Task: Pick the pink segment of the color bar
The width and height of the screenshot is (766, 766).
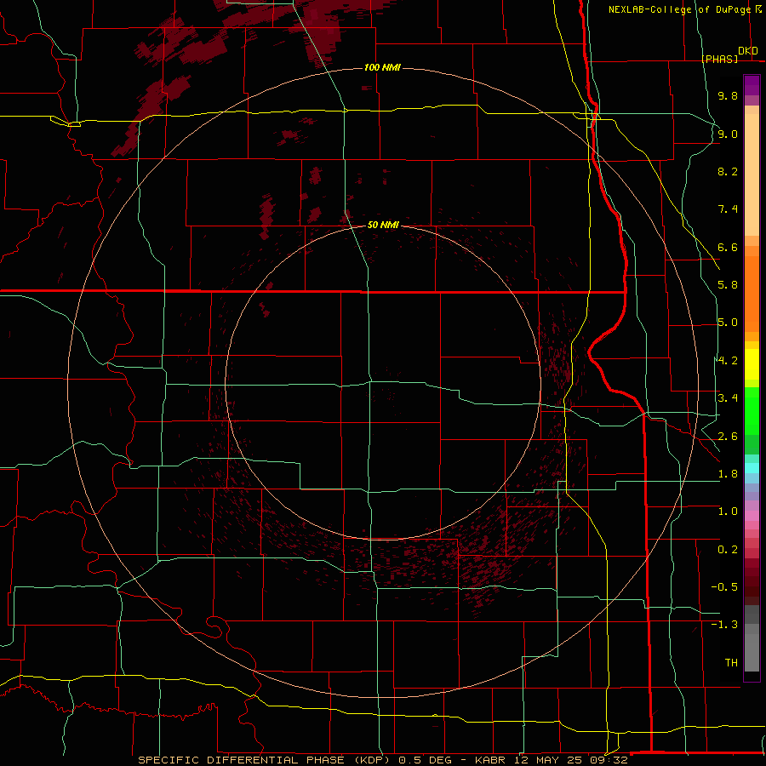Action: [x=752, y=516]
